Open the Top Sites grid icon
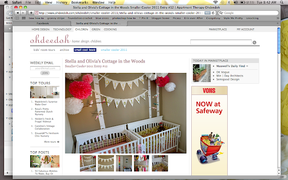The height and width of the screenshot is (180, 288). pyautogui.click(x=24, y=18)
